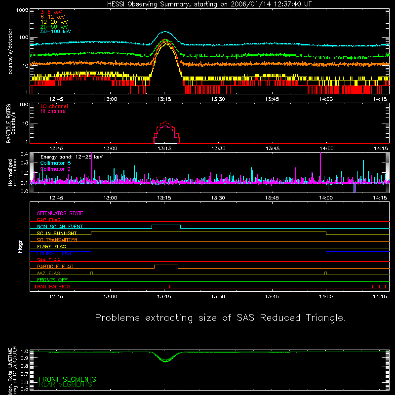Viewport: 395px width, 395px height.
Task: Click the PARTICLE FLAG label
Action: tap(55, 267)
